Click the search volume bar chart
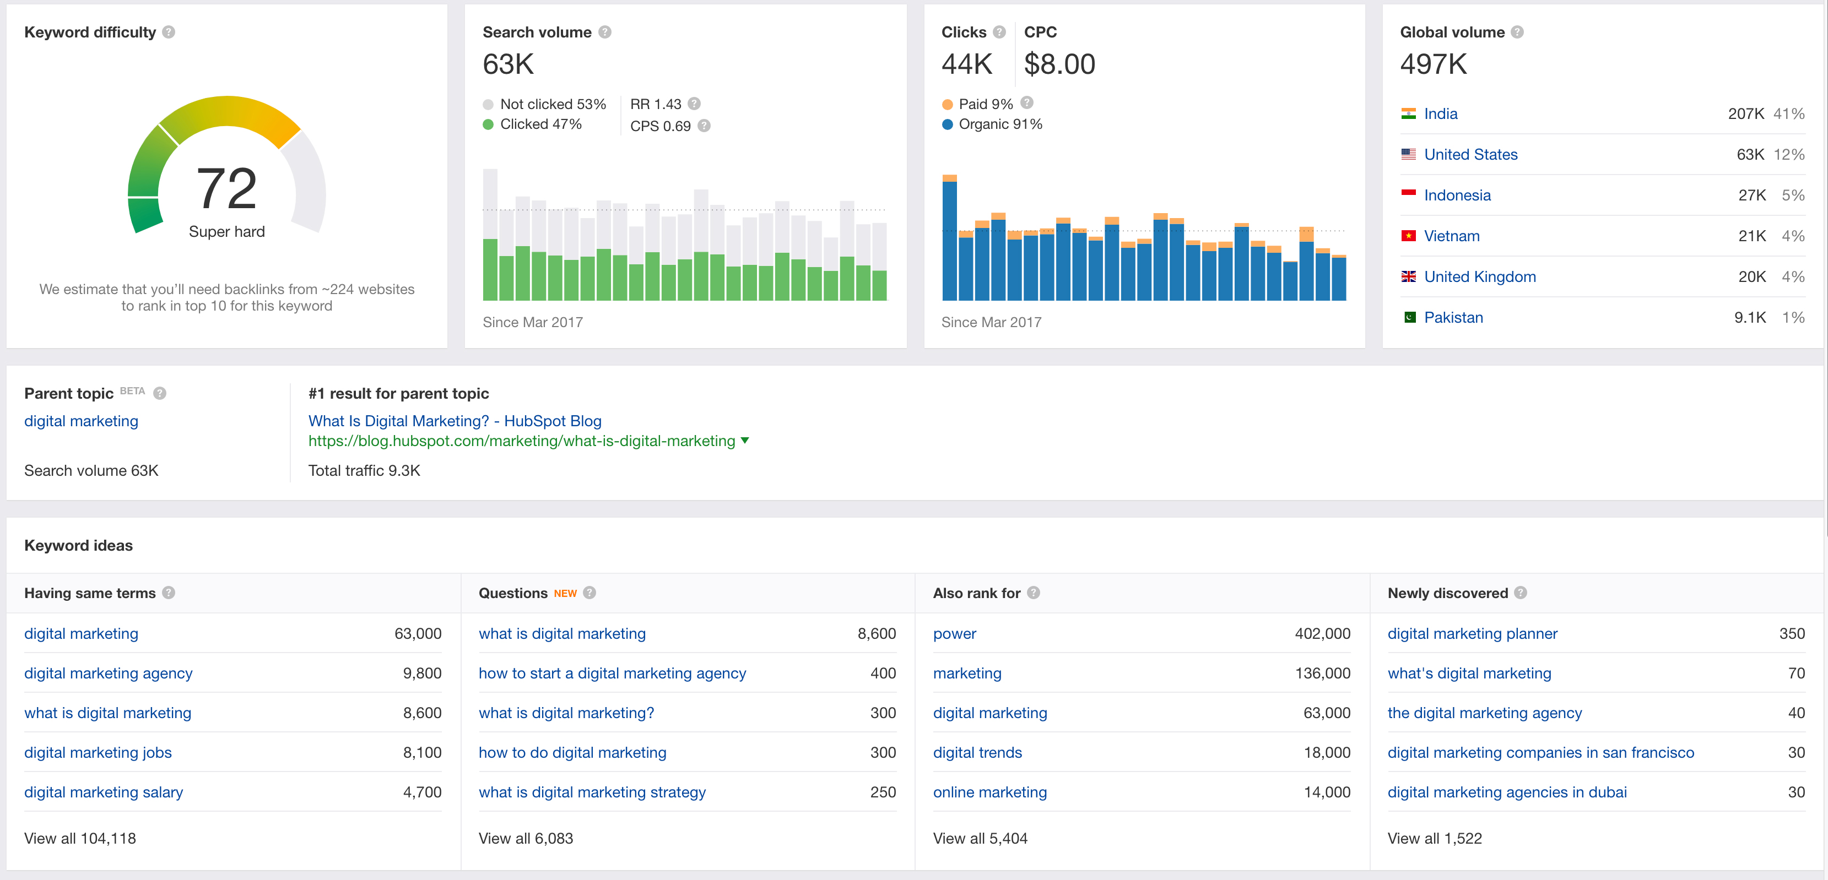Screen dimensions: 1828x880 [x=685, y=235]
